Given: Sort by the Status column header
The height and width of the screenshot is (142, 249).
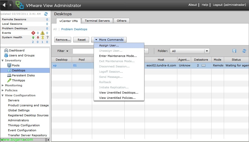Looking at the screenshot, I should (x=236, y=60).
